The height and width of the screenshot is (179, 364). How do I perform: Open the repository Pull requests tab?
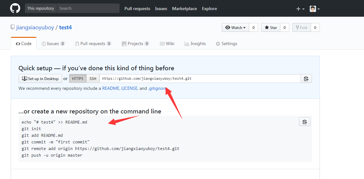(93, 43)
